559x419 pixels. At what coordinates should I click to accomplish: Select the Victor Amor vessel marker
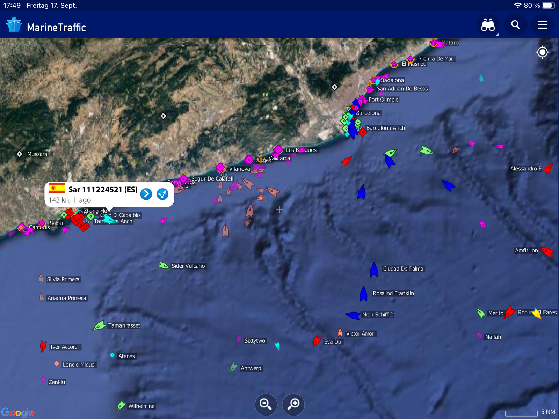(340, 332)
